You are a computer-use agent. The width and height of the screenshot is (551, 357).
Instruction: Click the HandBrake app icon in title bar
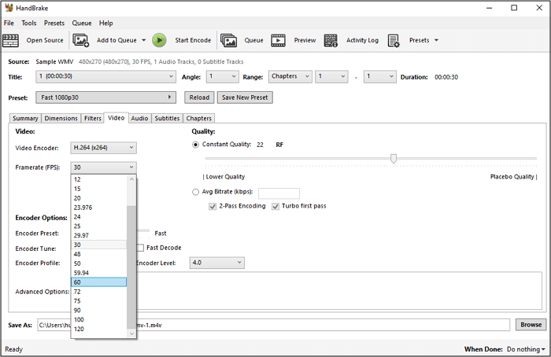point(9,8)
